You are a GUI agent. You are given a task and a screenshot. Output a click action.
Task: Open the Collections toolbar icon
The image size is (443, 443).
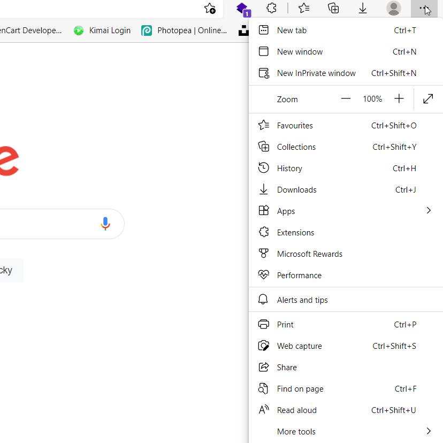[333, 9]
